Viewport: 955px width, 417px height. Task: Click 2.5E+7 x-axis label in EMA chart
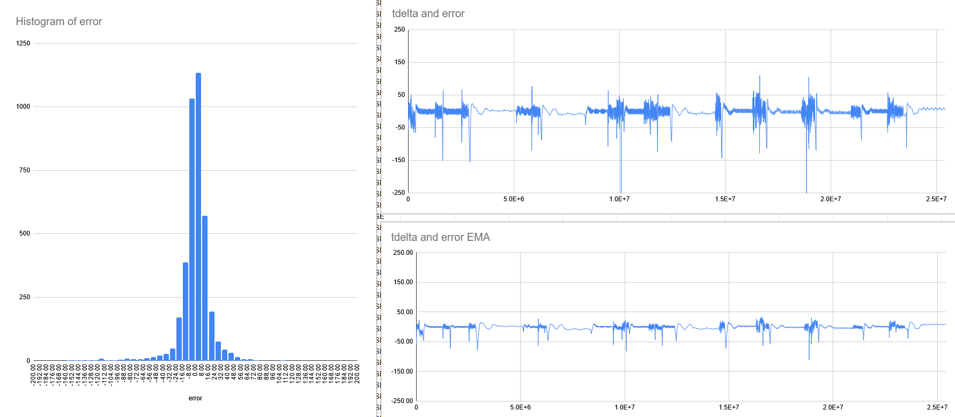tap(937, 407)
